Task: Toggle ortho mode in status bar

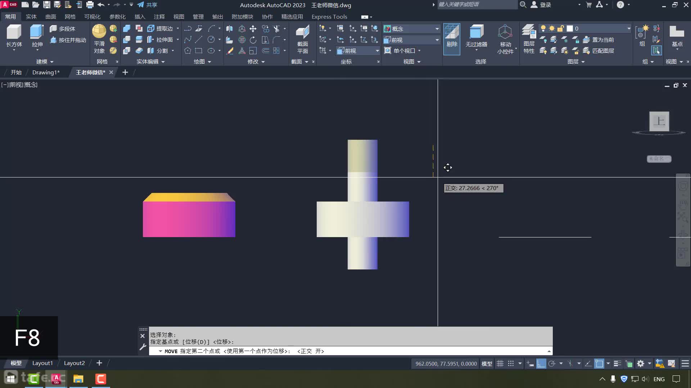Action: coord(541,364)
